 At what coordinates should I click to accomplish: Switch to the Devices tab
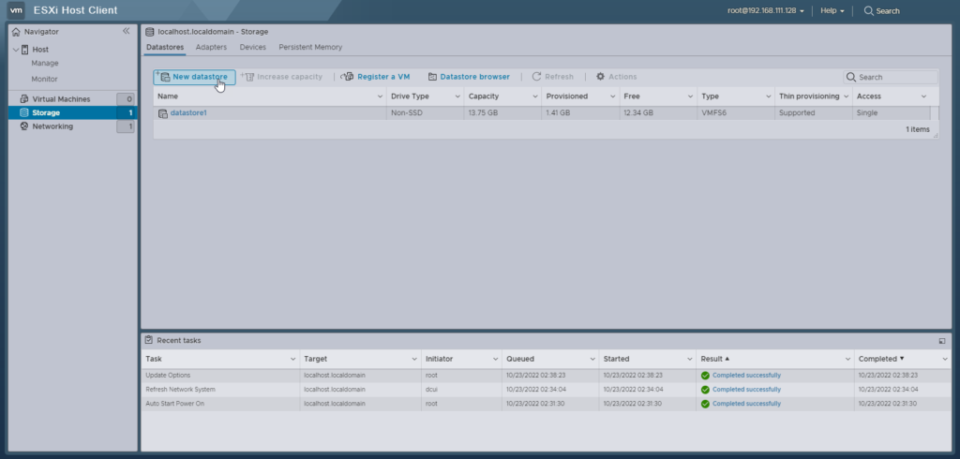tap(252, 47)
